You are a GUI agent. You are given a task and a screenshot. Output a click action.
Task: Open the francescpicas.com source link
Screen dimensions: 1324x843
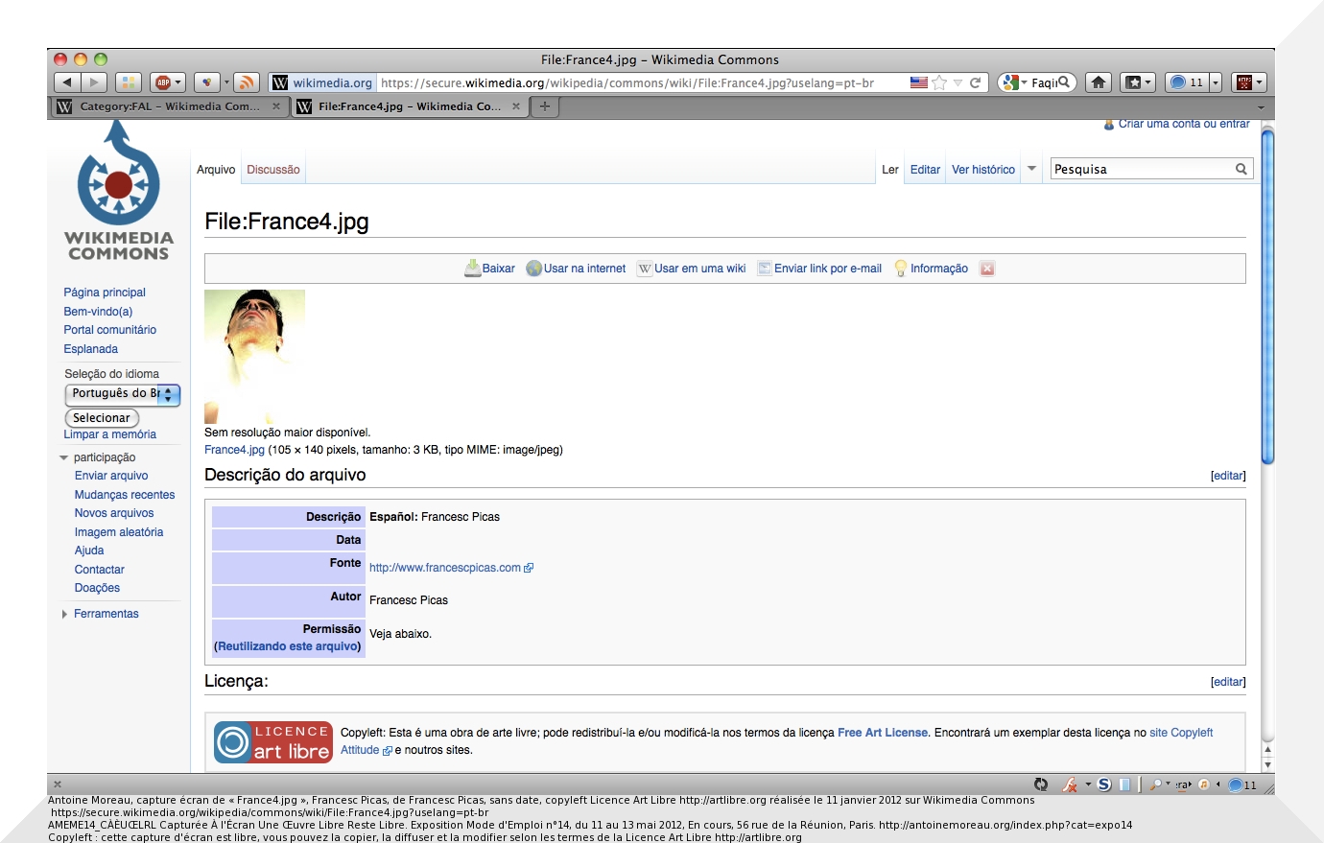coord(445,568)
